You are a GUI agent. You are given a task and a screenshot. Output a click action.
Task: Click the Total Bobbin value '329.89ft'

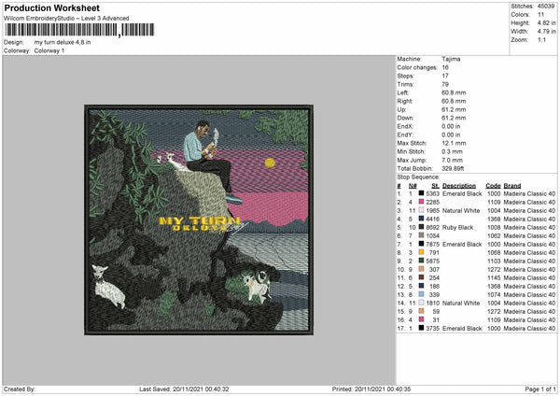pyautogui.click(x=453, y=168)
